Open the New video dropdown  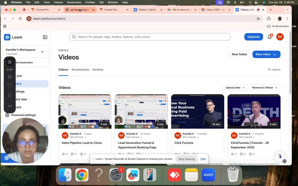pyautogui.click(x=266, y=54)
